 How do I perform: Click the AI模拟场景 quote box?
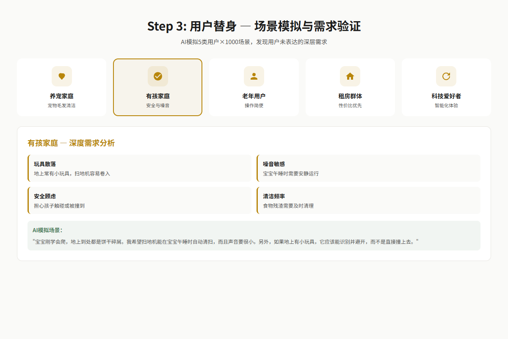(x=254, y=236)
